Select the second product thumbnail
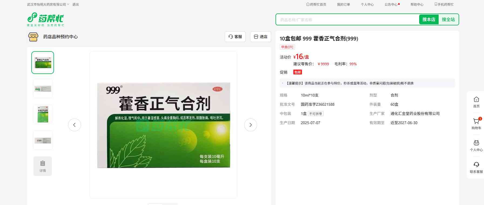Screen dimensions: 484x205 [x=43, y=88]
